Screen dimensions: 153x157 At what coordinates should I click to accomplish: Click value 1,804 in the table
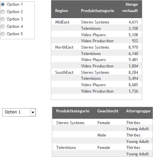[133, 66]
